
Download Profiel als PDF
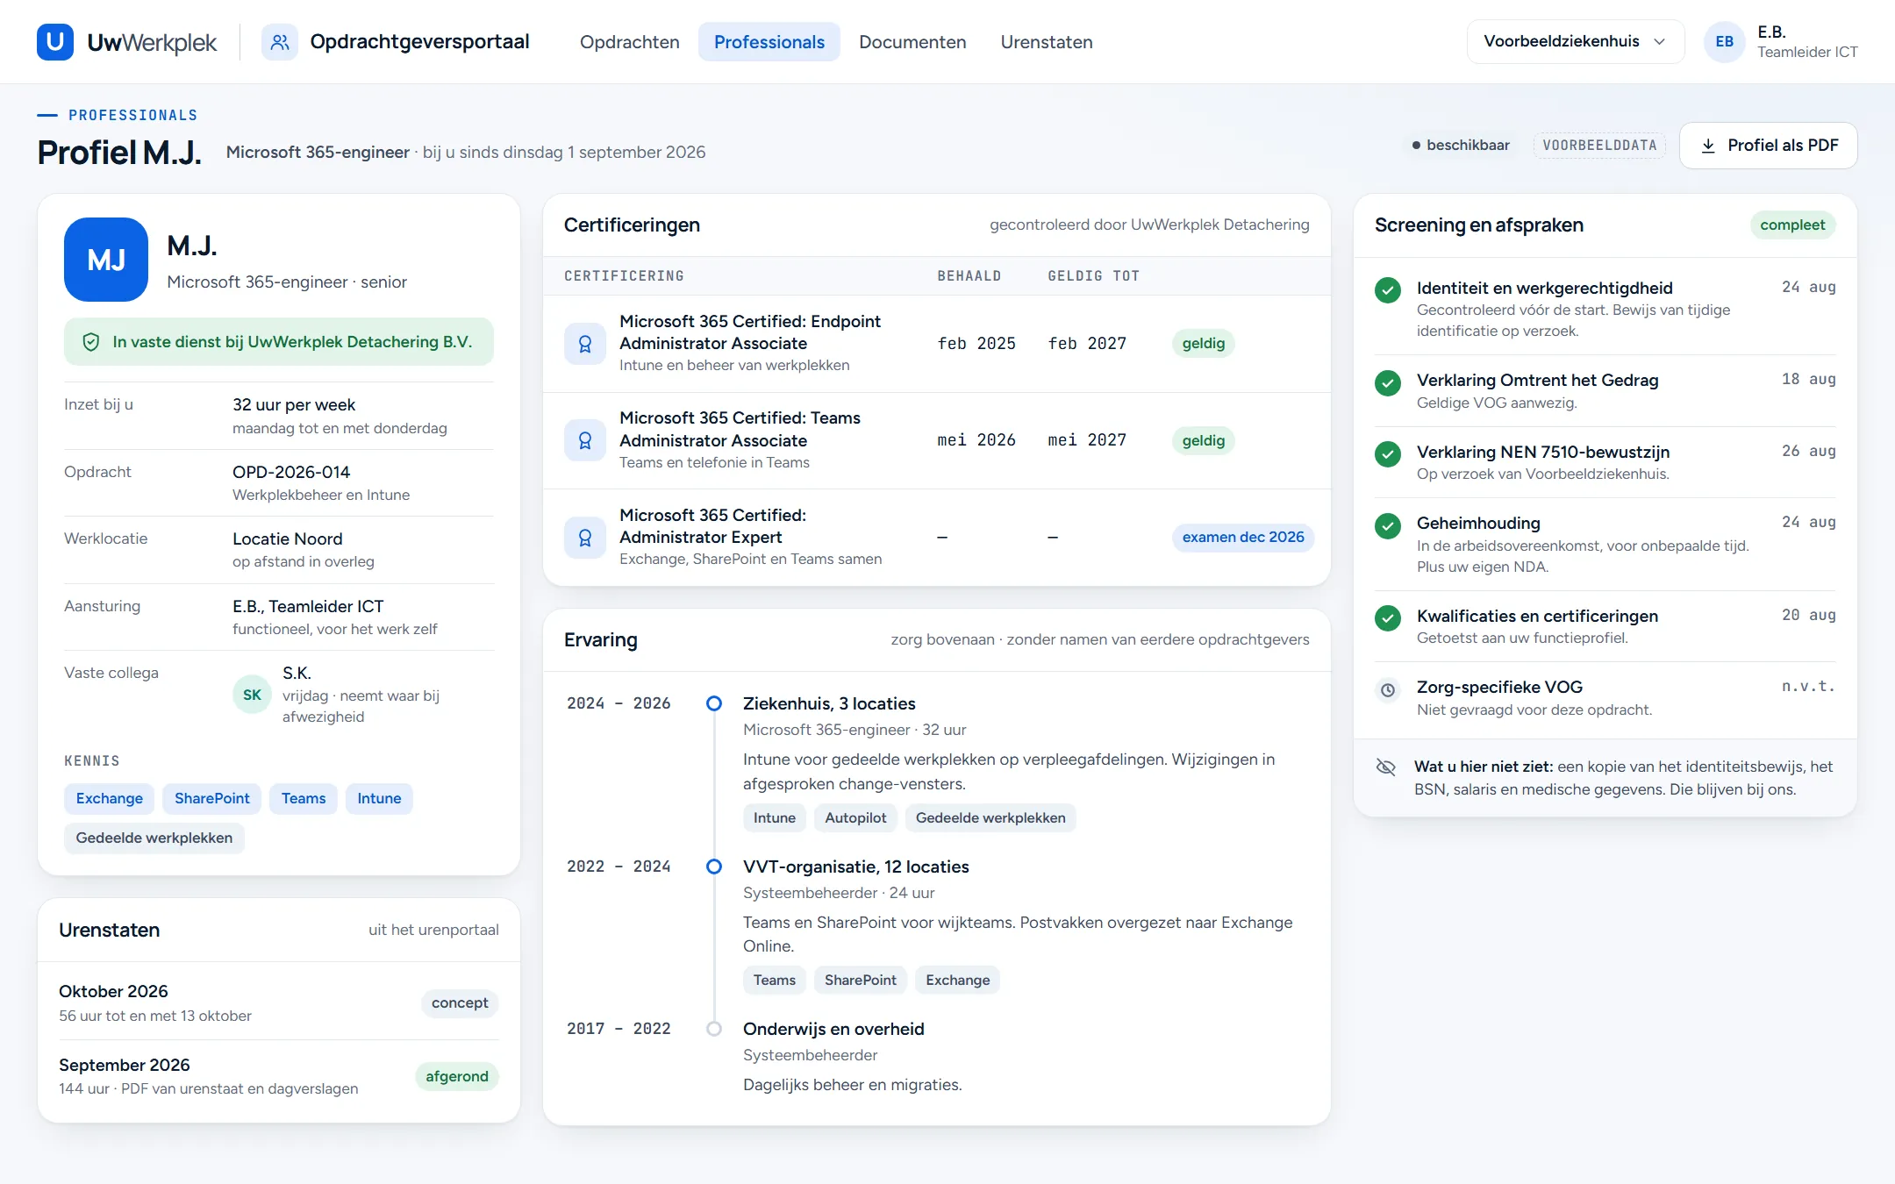1768,146
